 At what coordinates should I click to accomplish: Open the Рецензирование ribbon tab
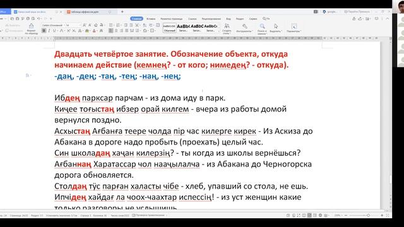click(x=211, y=19)
